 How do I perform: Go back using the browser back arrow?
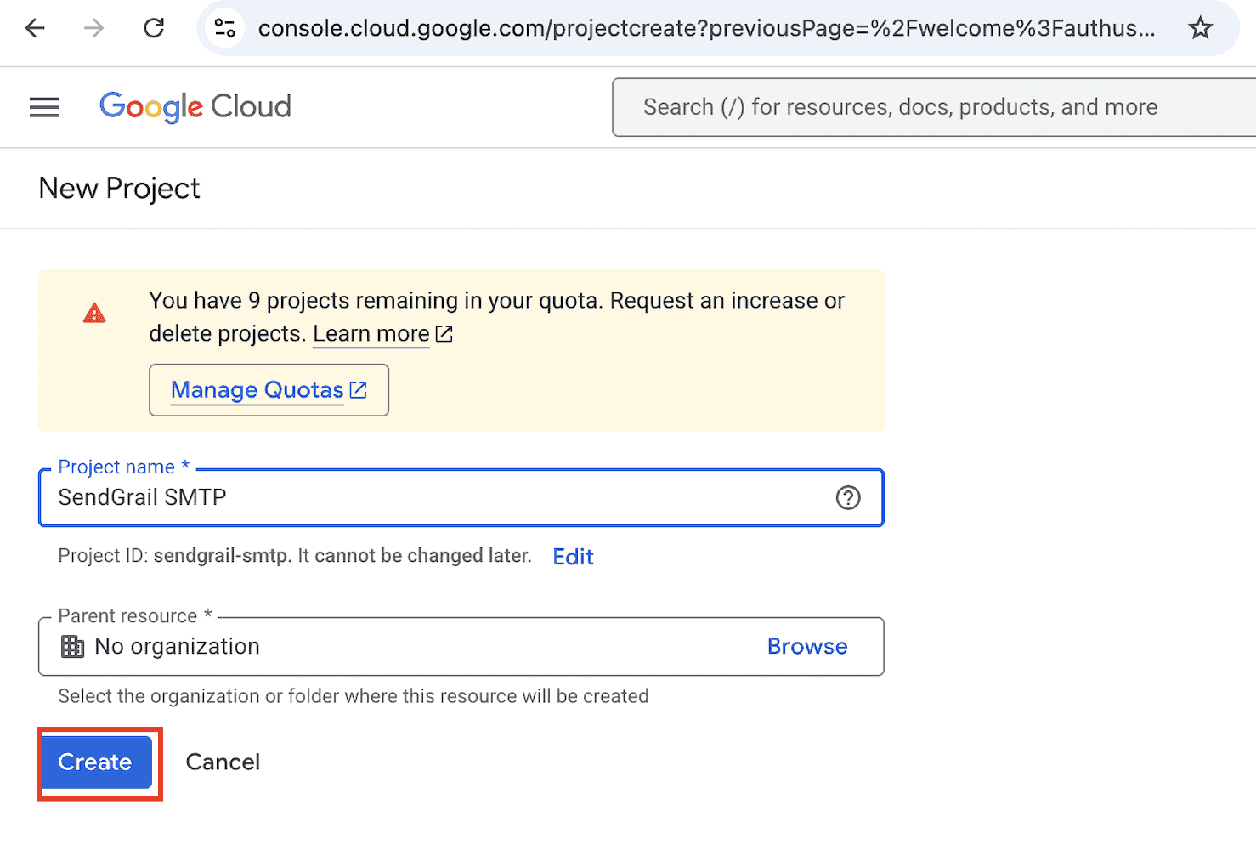[x=35, y=28]
